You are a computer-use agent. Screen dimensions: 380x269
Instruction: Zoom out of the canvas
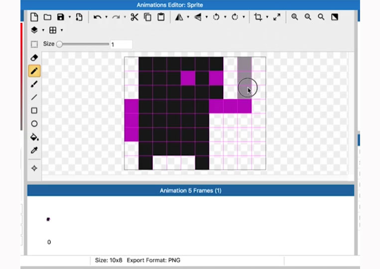click(x=308, y=17)
